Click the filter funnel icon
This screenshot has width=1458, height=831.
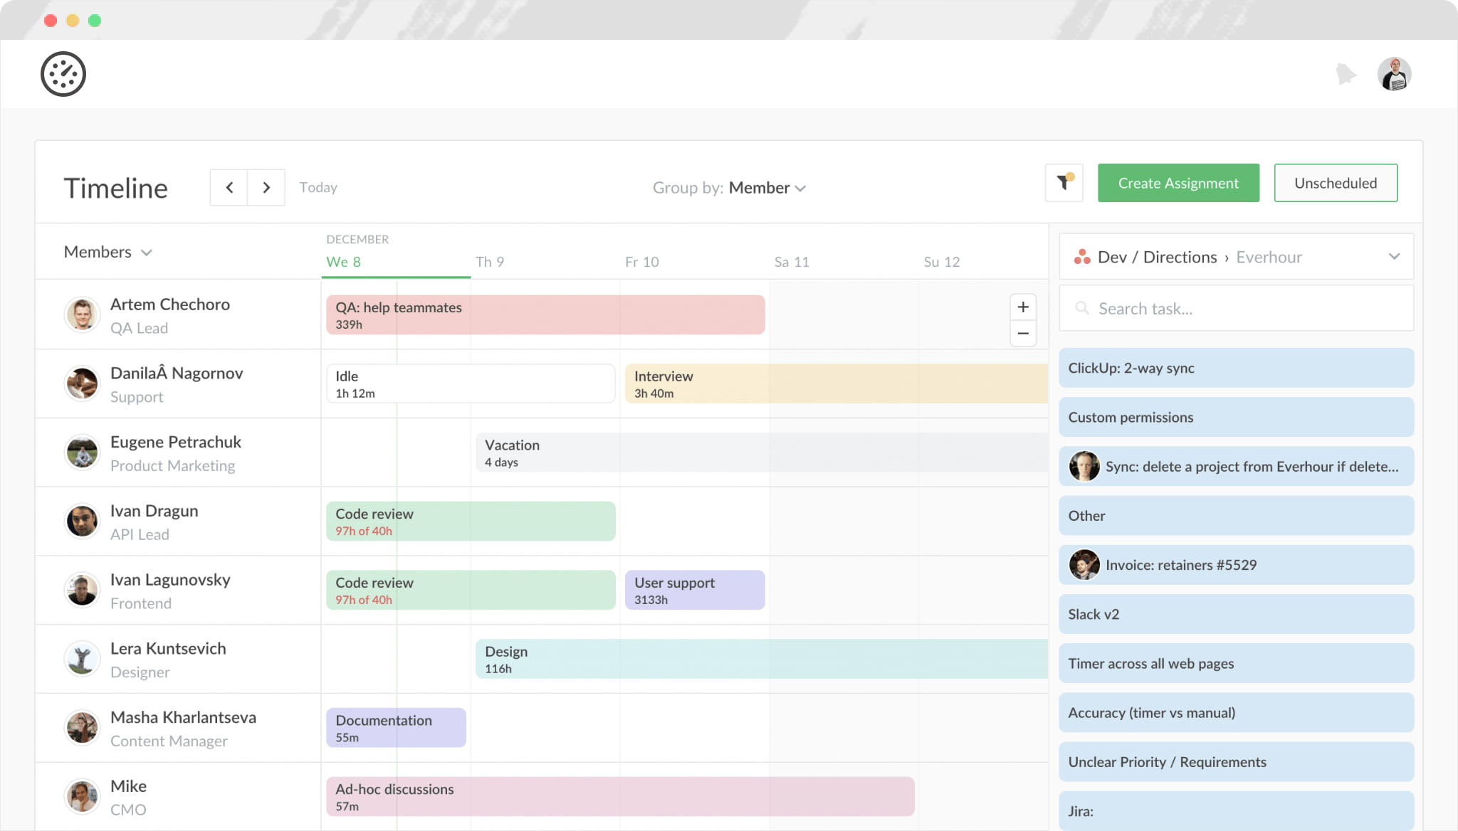pyautogui.click(x=1064, y=183)
